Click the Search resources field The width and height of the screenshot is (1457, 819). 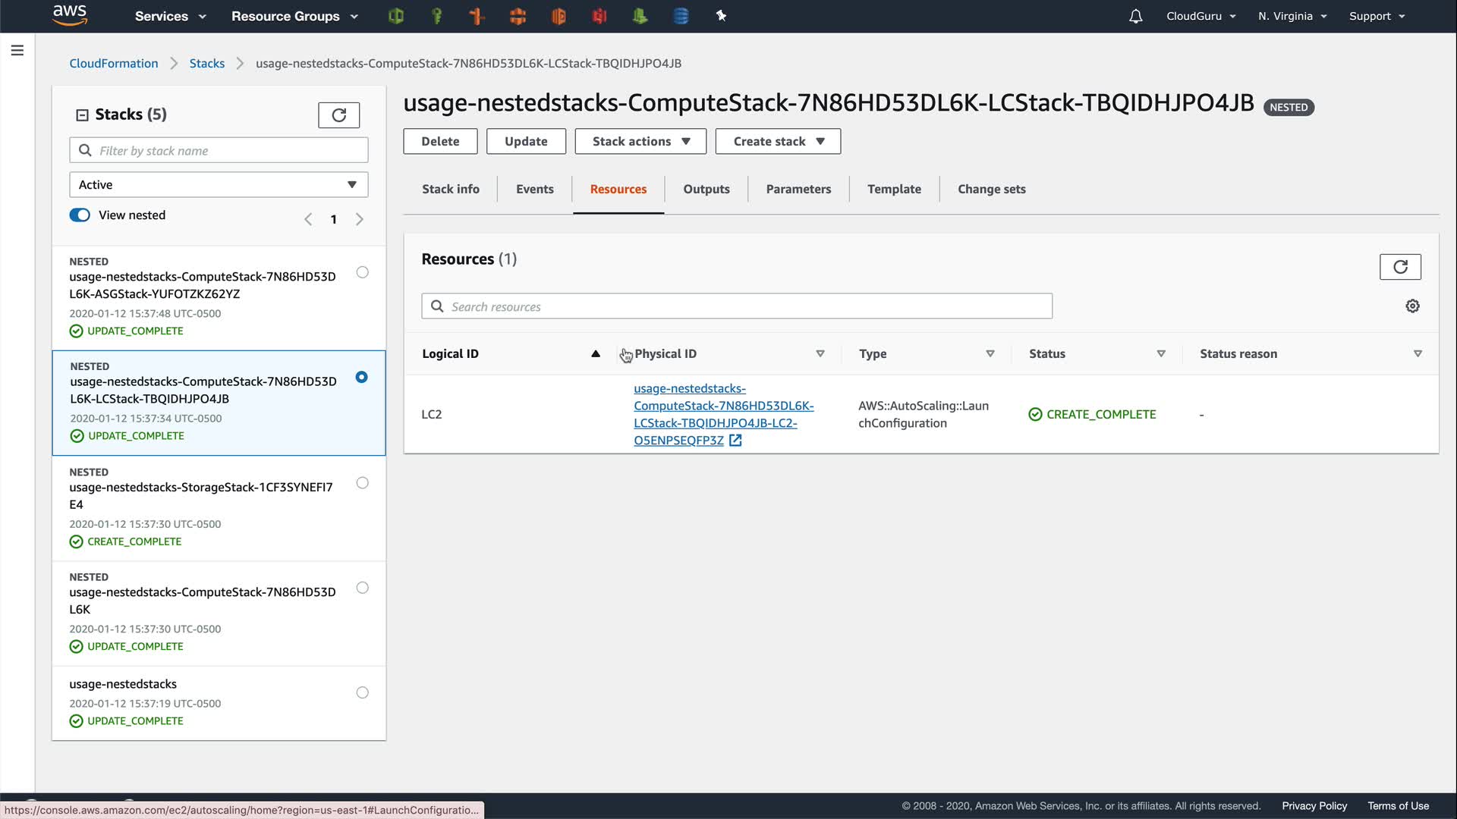click(736, 306)
